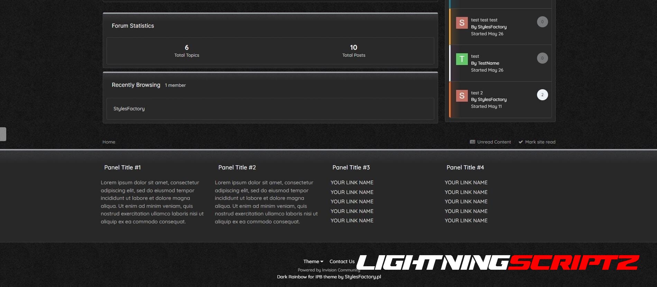Open the Contact Us page
Screen dimensions: 657x287
[x=342, y=261]
